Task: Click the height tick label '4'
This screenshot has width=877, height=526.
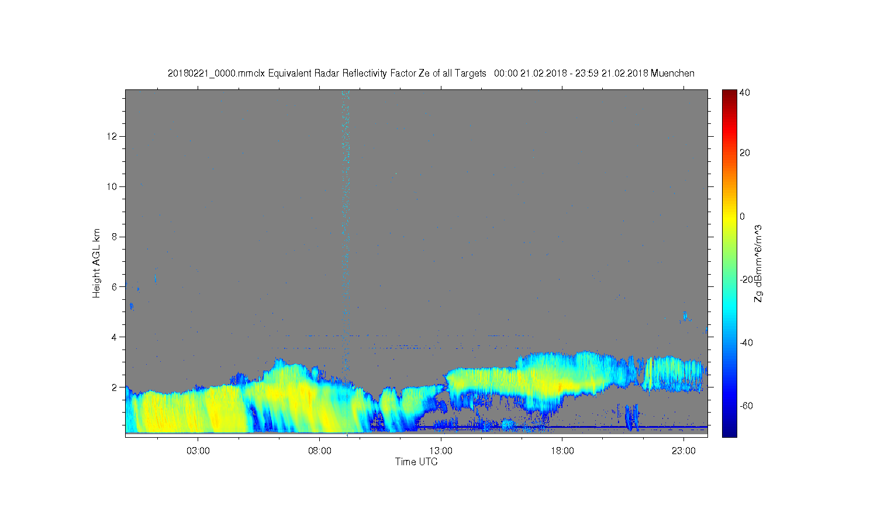Action: 115,337
